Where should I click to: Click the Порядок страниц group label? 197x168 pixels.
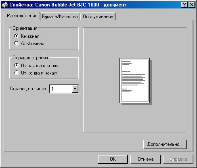click(30, 58)
